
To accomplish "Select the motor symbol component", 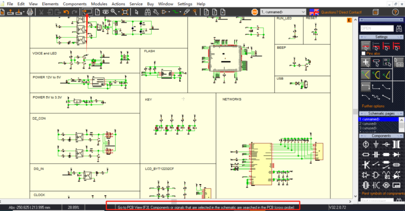I will click(x=386, y=185).
